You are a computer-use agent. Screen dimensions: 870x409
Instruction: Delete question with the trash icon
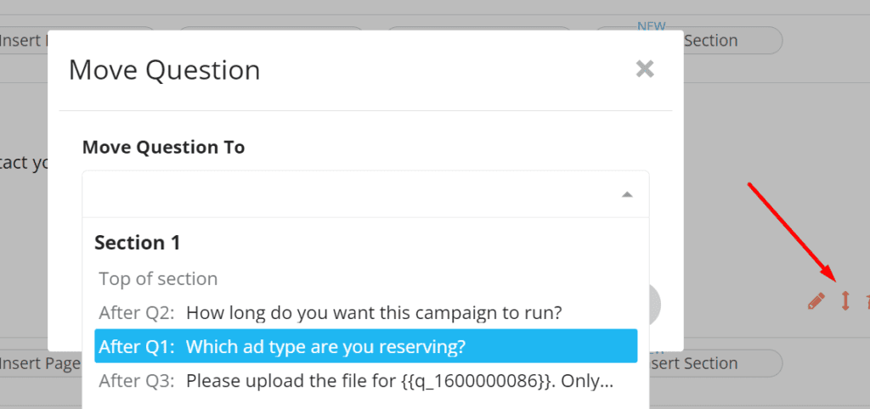click(867, 301)
